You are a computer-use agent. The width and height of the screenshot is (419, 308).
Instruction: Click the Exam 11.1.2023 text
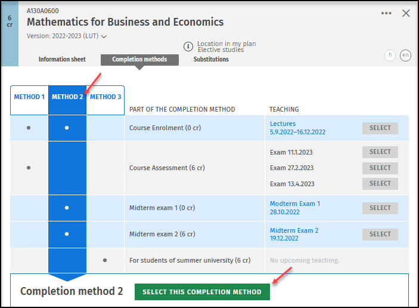tap(291, 152)
